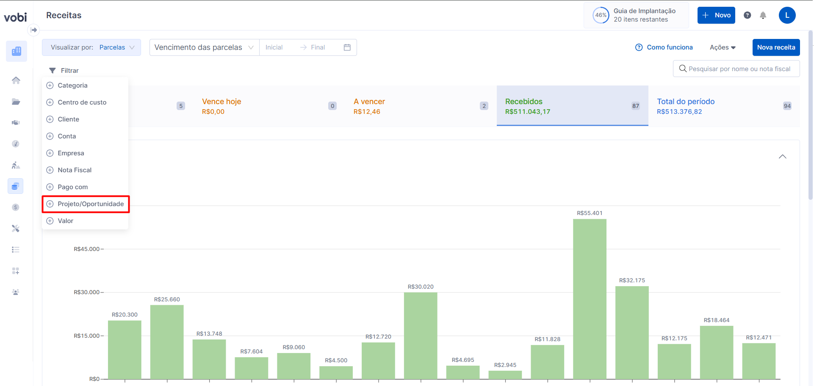This screenshot has height=386, width=814.
Task: Open the gauge dashboard icon in sidebar
Action: (16, 144)
